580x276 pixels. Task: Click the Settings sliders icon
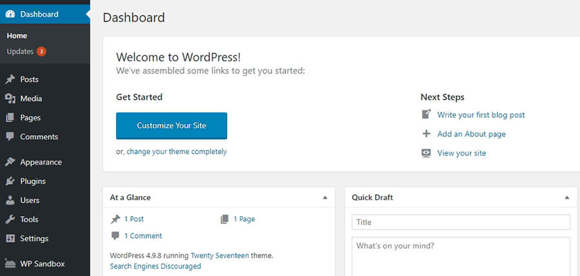[10, 238]
